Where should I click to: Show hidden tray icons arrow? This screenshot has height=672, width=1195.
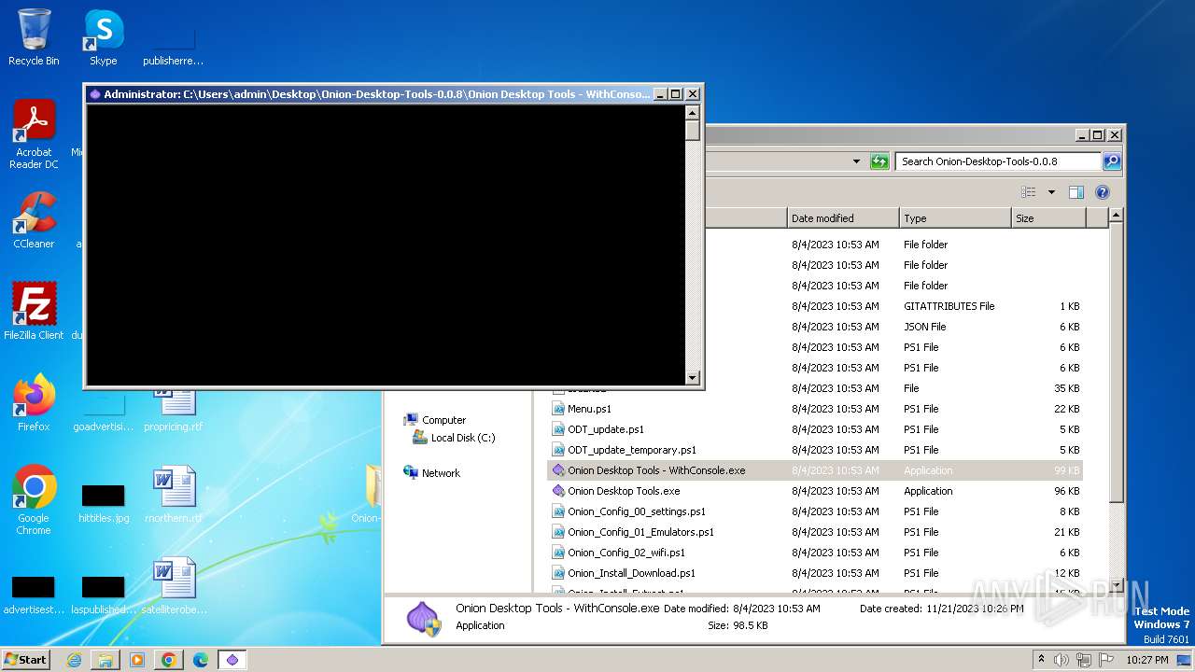pyautogui.click(x=1041, y=660)
